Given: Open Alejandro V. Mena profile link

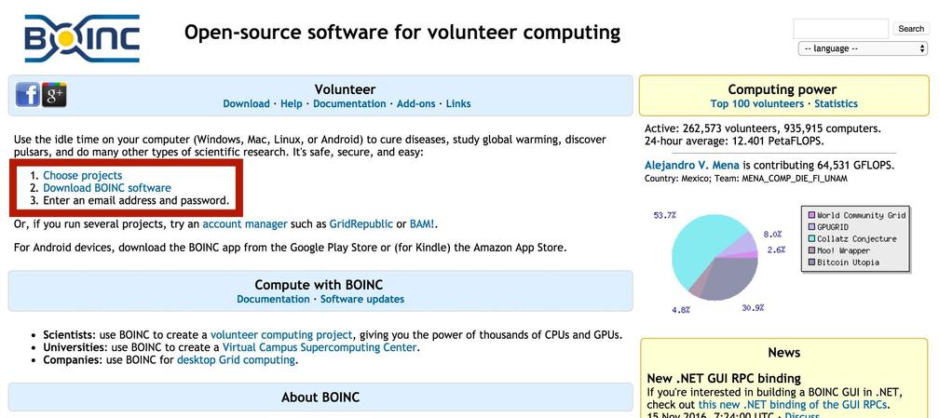Looking at the screenshot, I should pyautogui.click(x=691, y=165).
